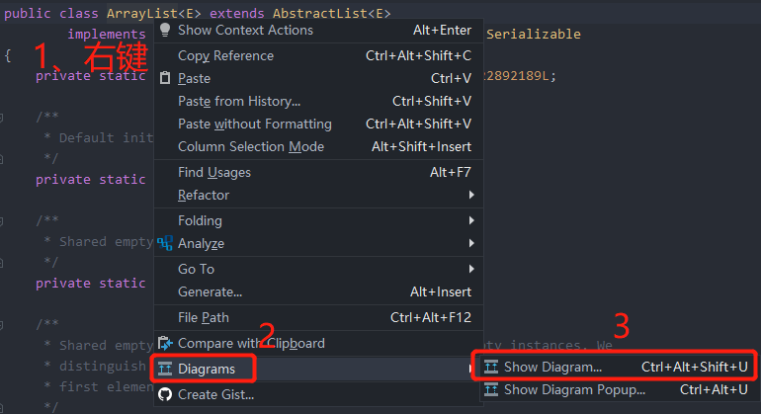The width and height of the screenshot is (761, 414).
Task: Select Compare with Clipboard
Action: [318, 343]
